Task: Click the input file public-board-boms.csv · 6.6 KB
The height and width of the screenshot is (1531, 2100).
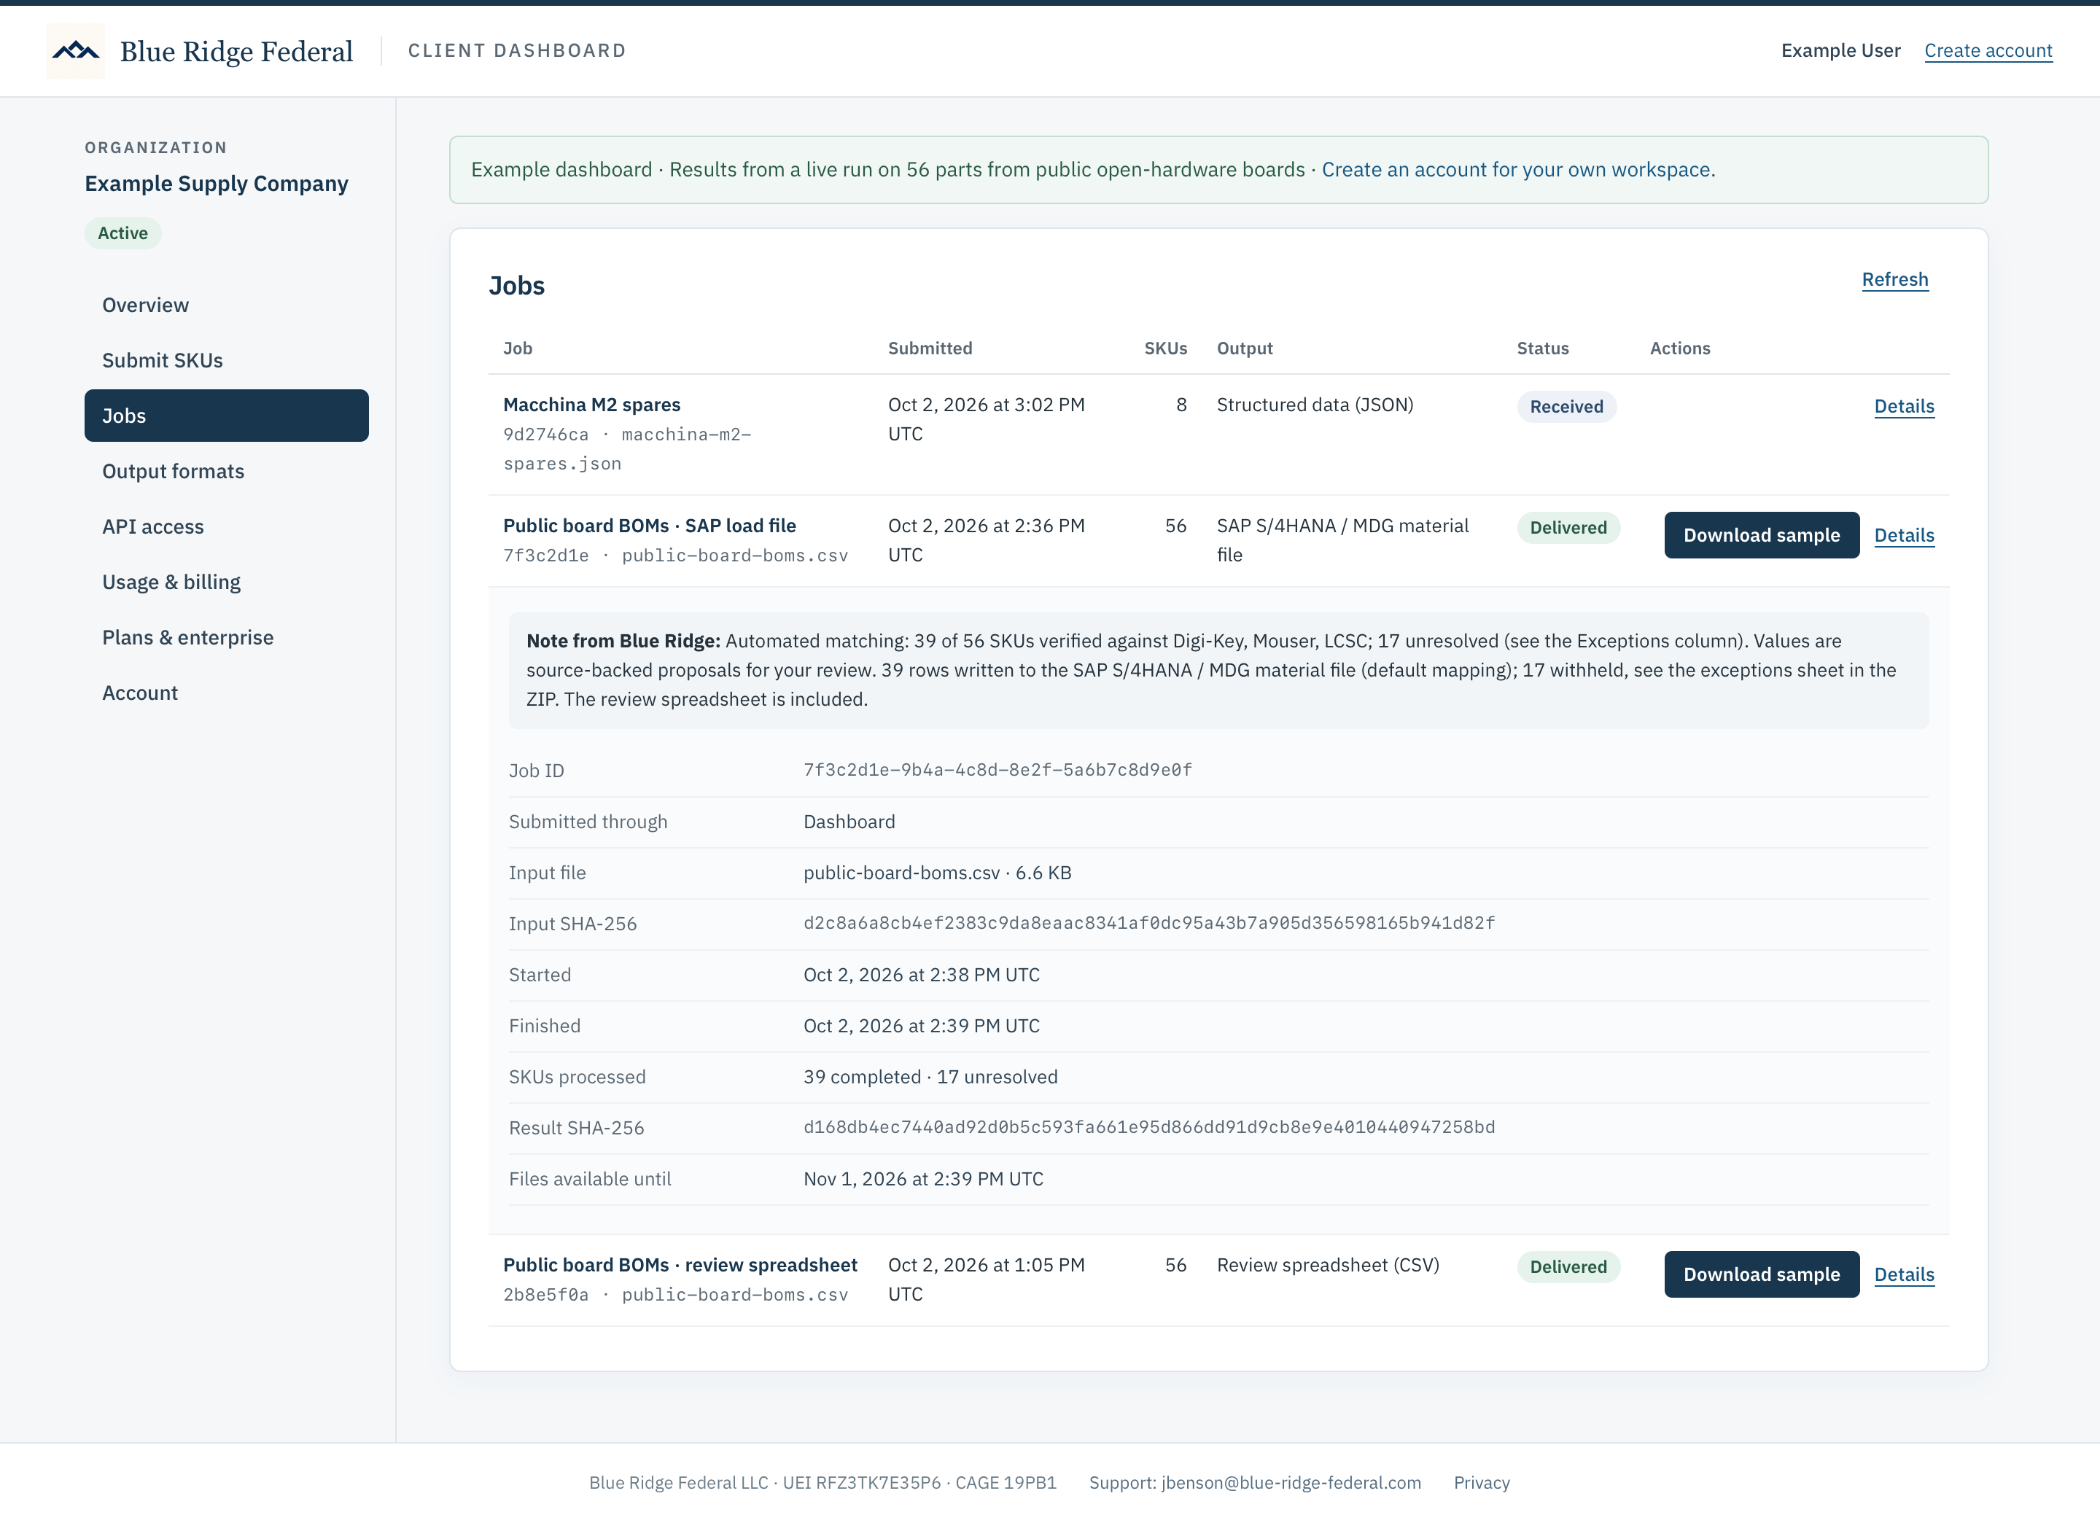Action: pos(937,873)
